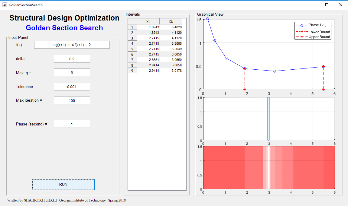The image size is (348, 206).
Task: Maximize the GoldenSectionSearch window
Action: (x=327, y=5)
